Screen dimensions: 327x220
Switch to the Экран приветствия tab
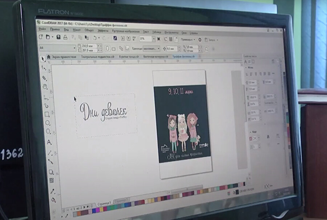coord(64,57)
